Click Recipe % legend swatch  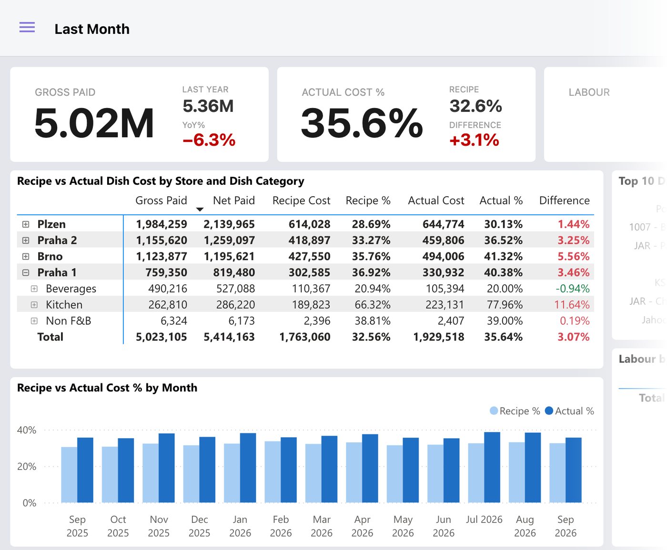pos(494,410)
